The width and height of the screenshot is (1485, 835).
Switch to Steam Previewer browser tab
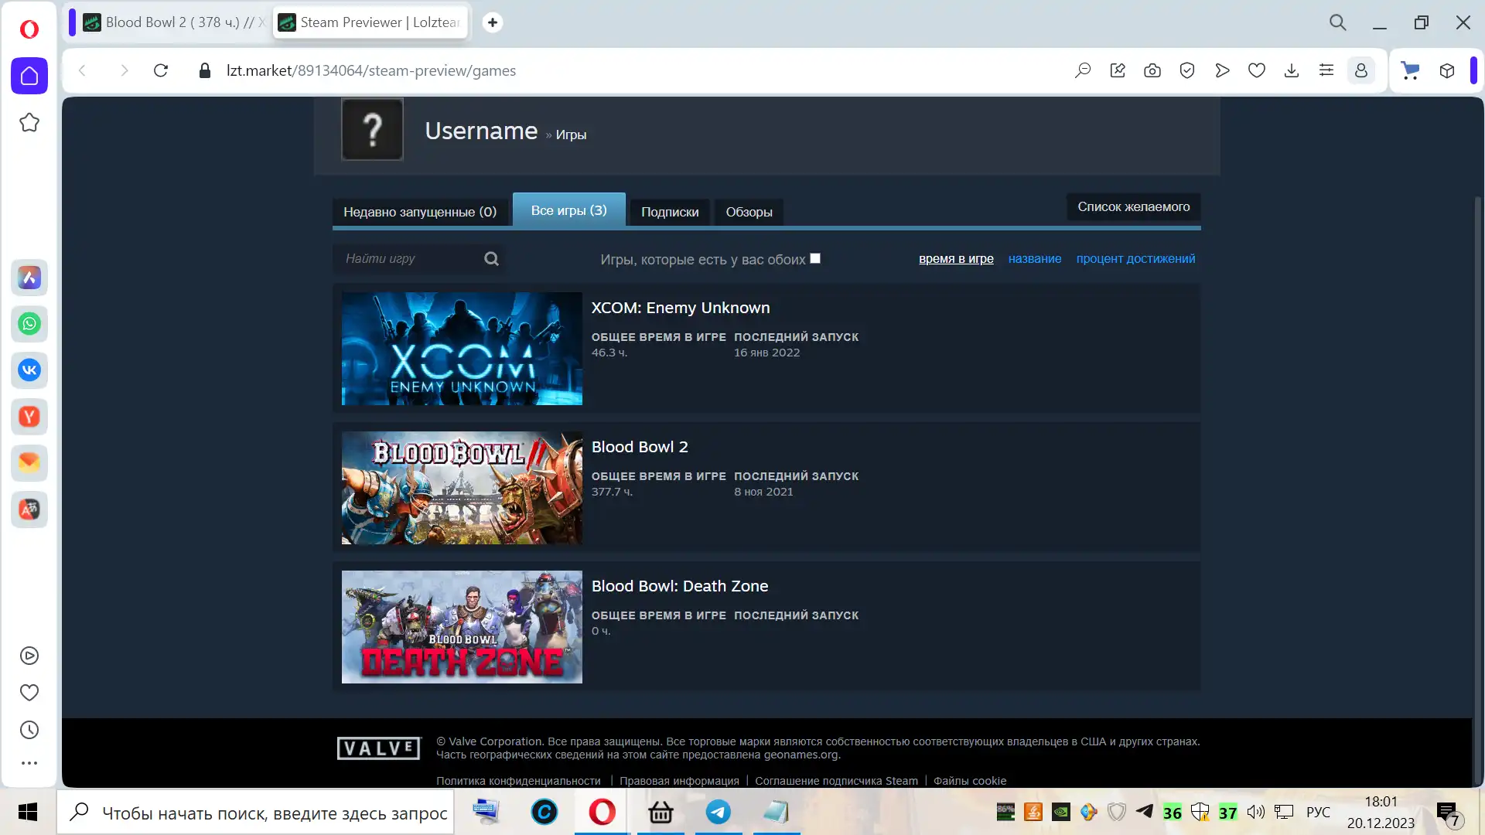pyautogui.click(x=371, y=22)
